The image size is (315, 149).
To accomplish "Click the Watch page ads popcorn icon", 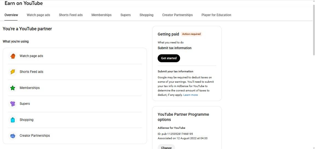I will click(13, 56).
